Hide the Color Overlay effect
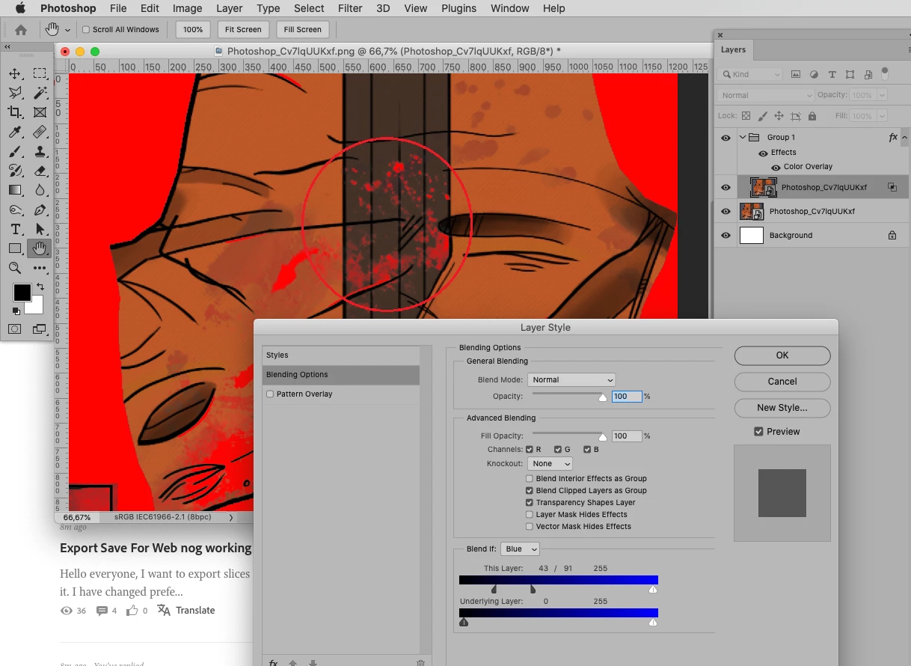The image size is (911, 666). 776,168
